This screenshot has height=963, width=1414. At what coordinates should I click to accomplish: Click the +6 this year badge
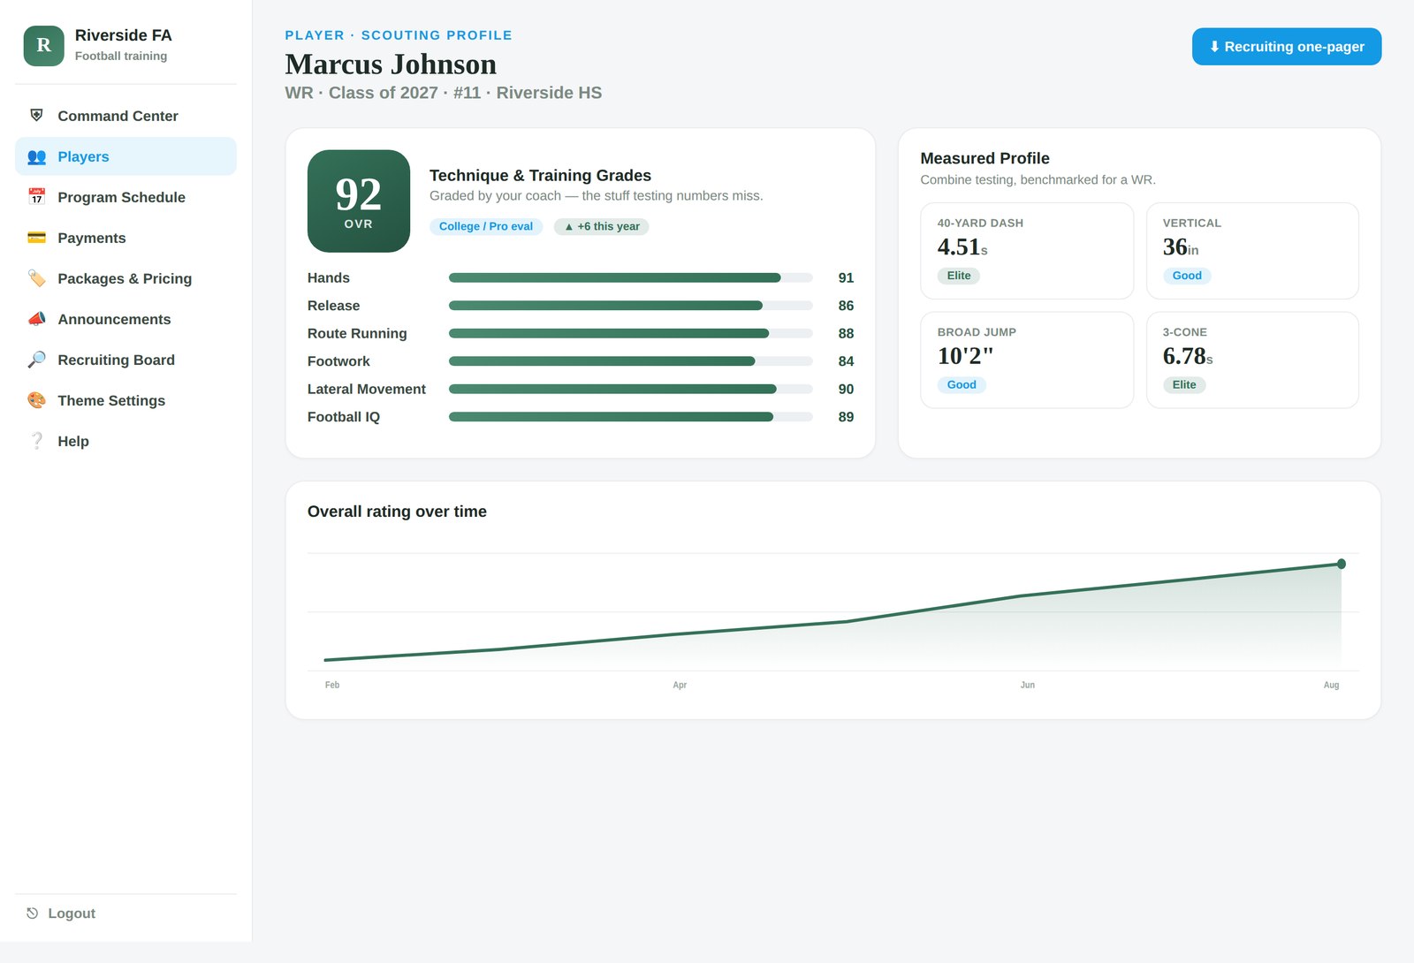pyautogui.click(x=602, y=226)
